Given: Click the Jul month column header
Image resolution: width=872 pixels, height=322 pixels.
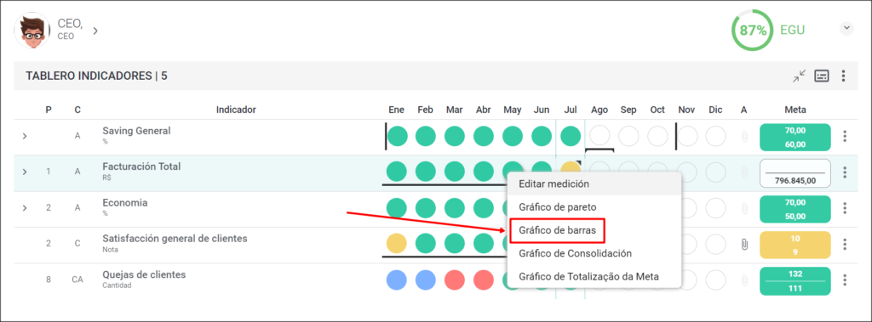Looking at the screenshot, I should pyautogui.click(x=571, y=110).
